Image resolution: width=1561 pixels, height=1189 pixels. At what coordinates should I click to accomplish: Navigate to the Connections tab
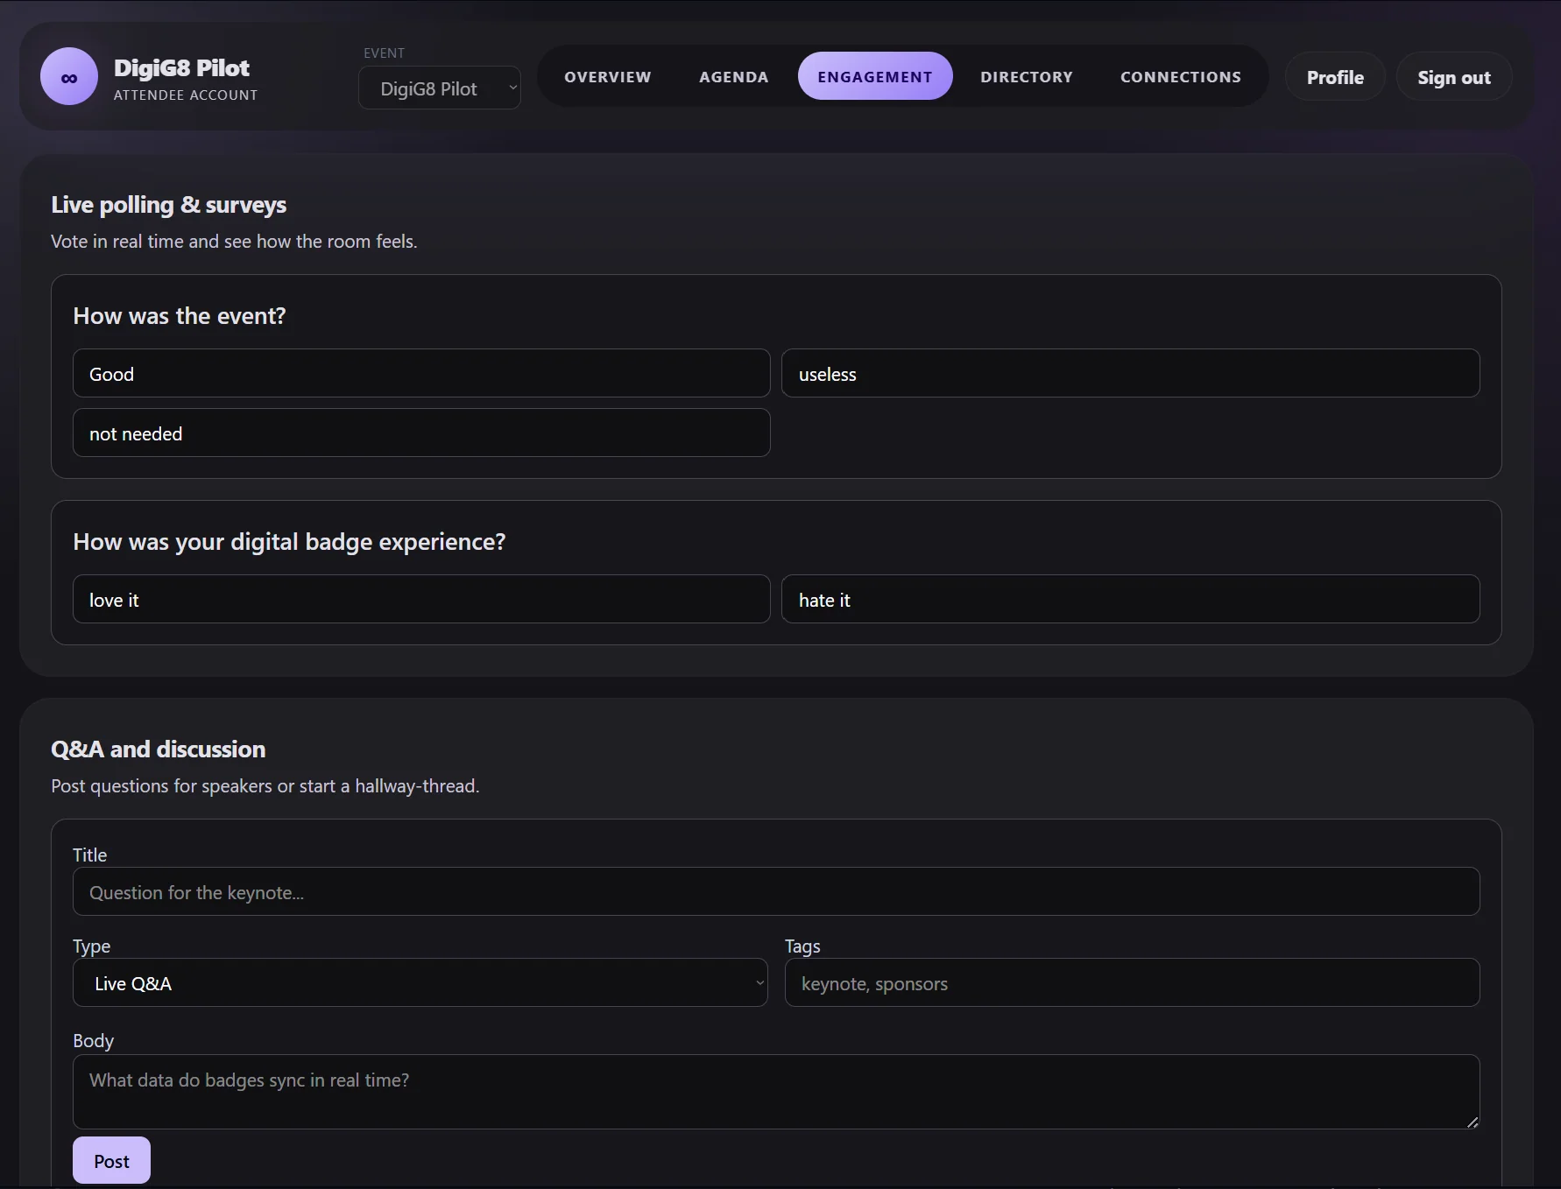(x=1181, y=76)
